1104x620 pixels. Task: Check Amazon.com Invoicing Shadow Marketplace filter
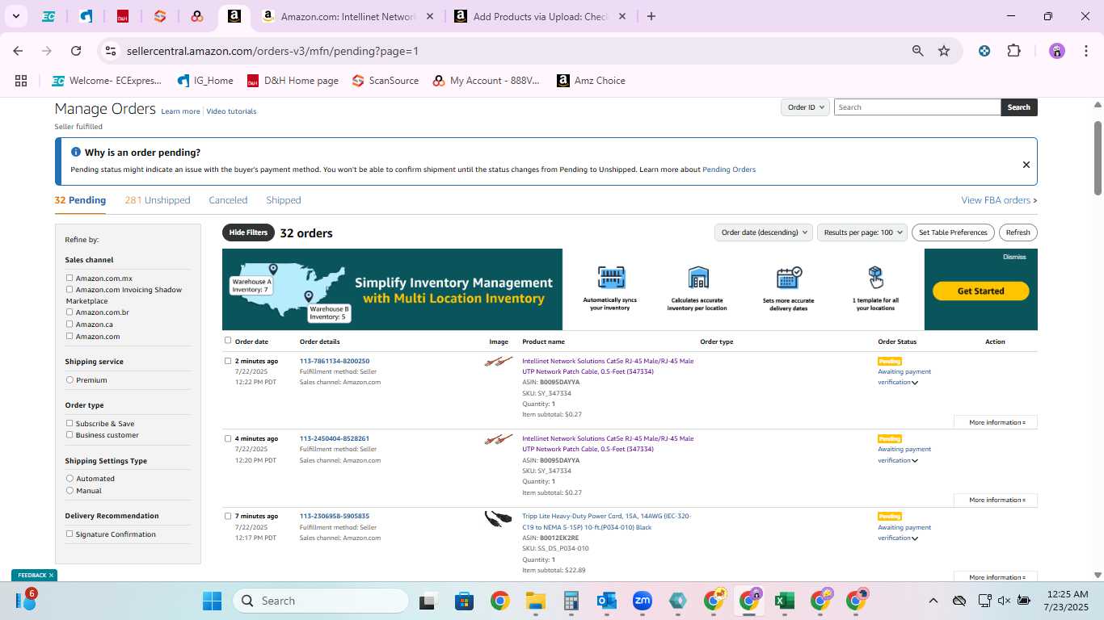pos(70,289)
